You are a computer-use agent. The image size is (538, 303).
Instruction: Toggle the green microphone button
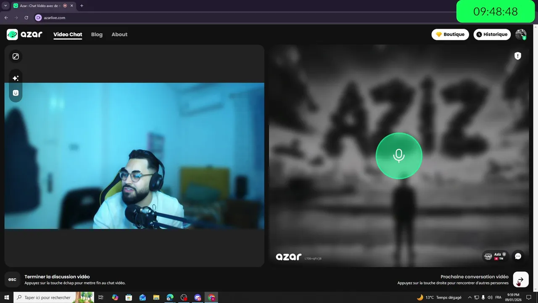tap(398, 156)
